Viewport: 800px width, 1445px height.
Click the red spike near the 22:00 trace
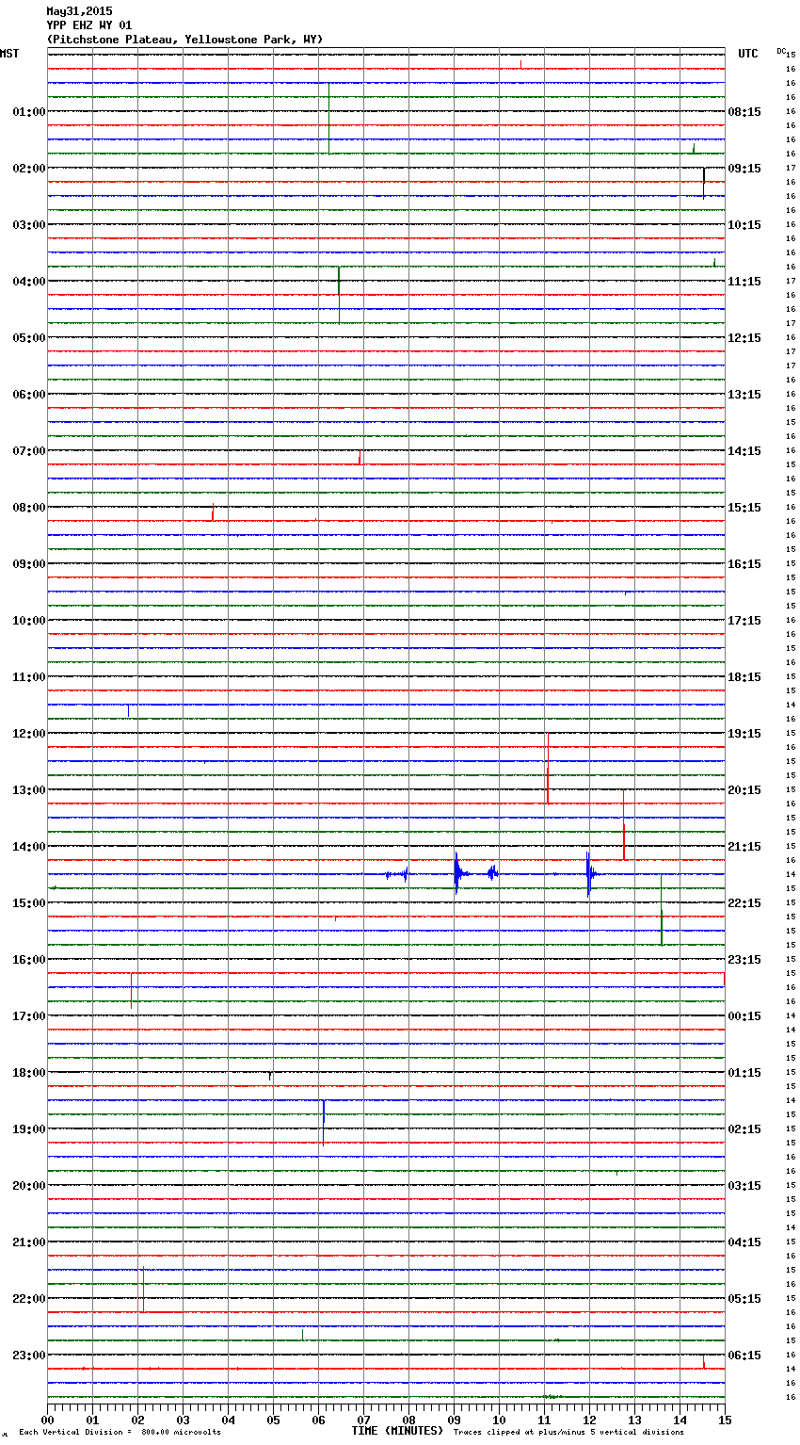coord(143,1289)
